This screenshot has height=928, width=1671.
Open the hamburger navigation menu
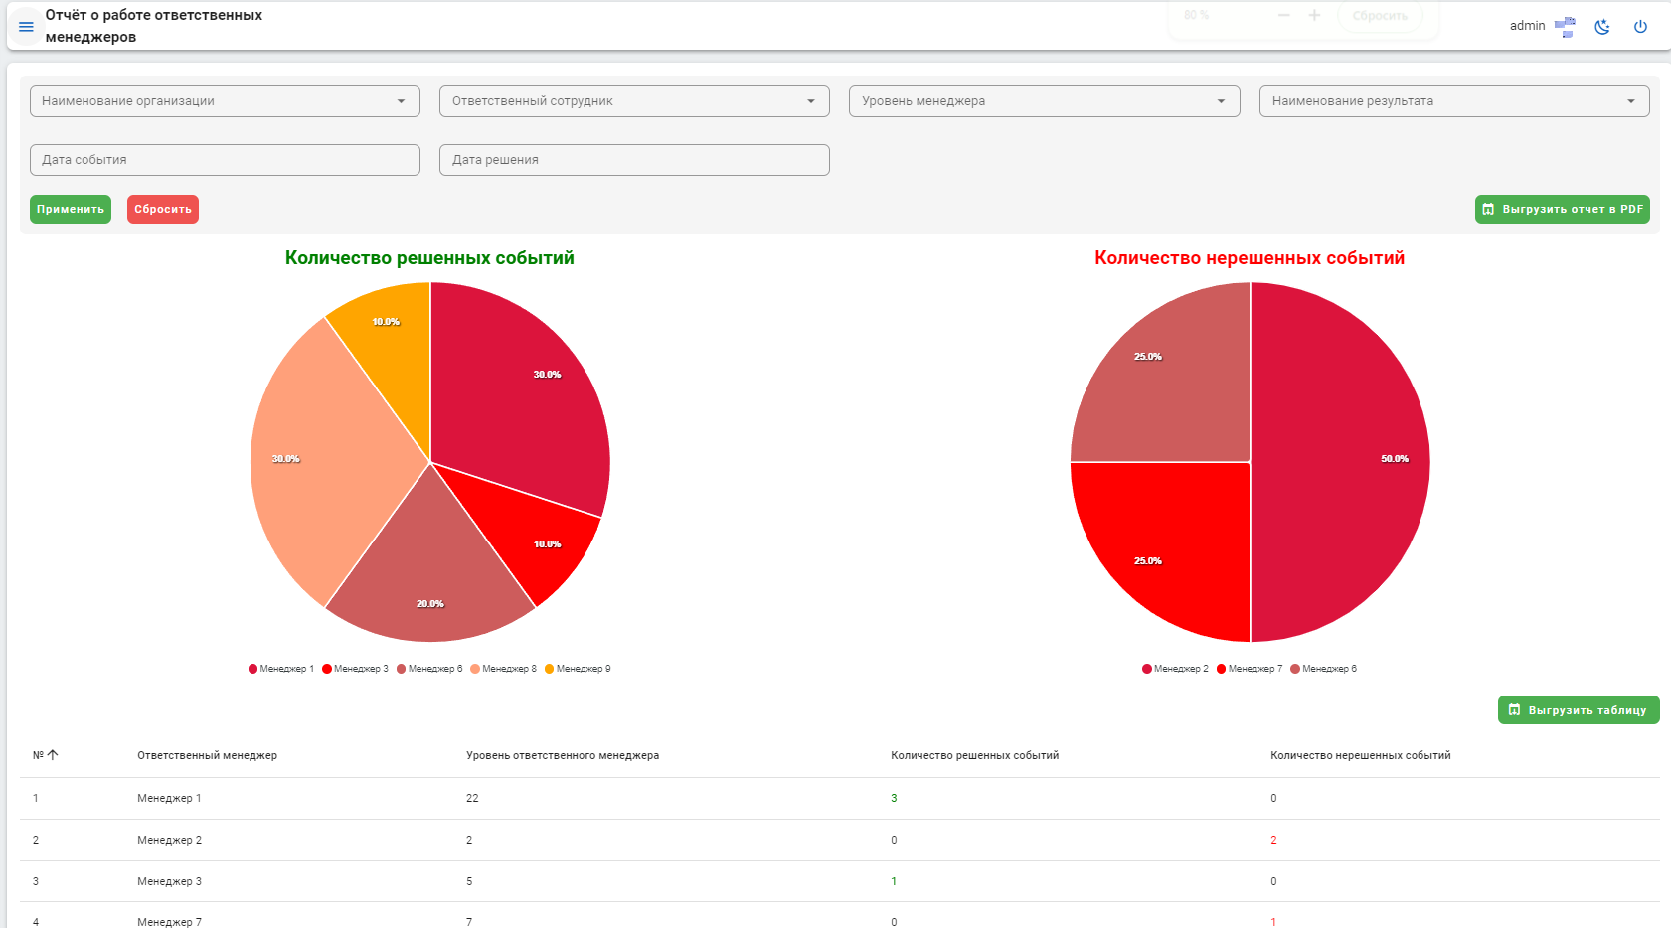point(26,27)
